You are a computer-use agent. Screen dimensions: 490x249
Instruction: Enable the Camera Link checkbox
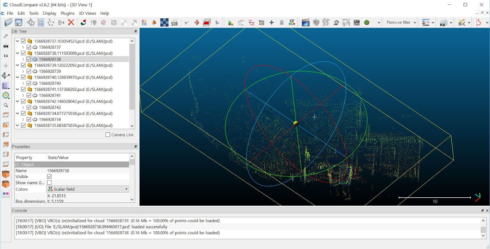(108, 135)
